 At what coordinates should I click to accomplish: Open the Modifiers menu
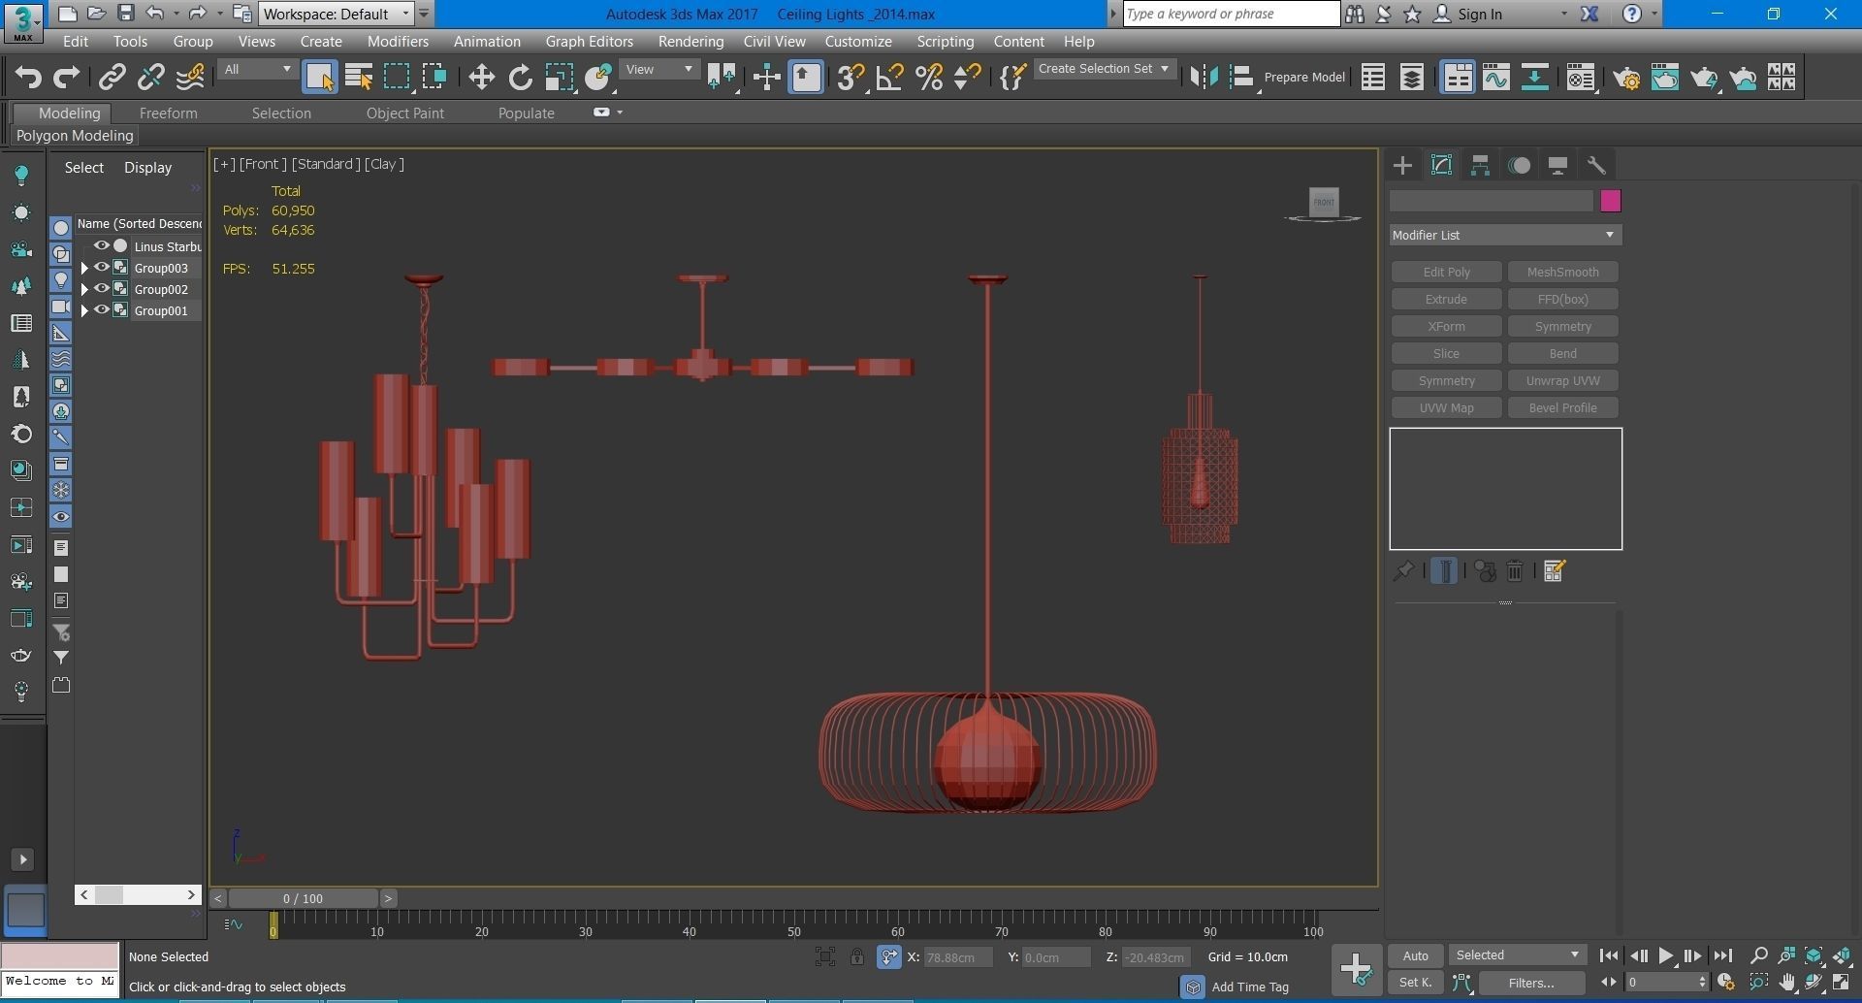tap(398, 42)
